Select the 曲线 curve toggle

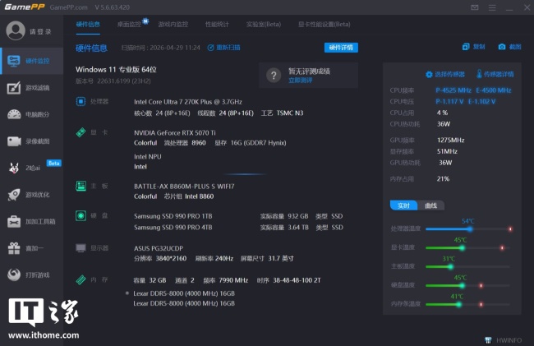tap(430, 205)
